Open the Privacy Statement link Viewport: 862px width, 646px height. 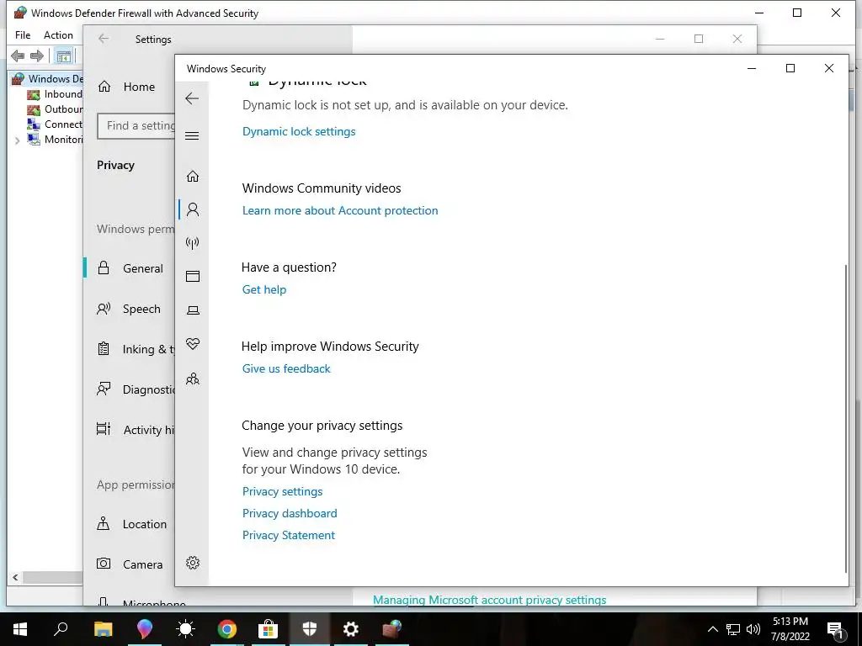coord(289,535)
